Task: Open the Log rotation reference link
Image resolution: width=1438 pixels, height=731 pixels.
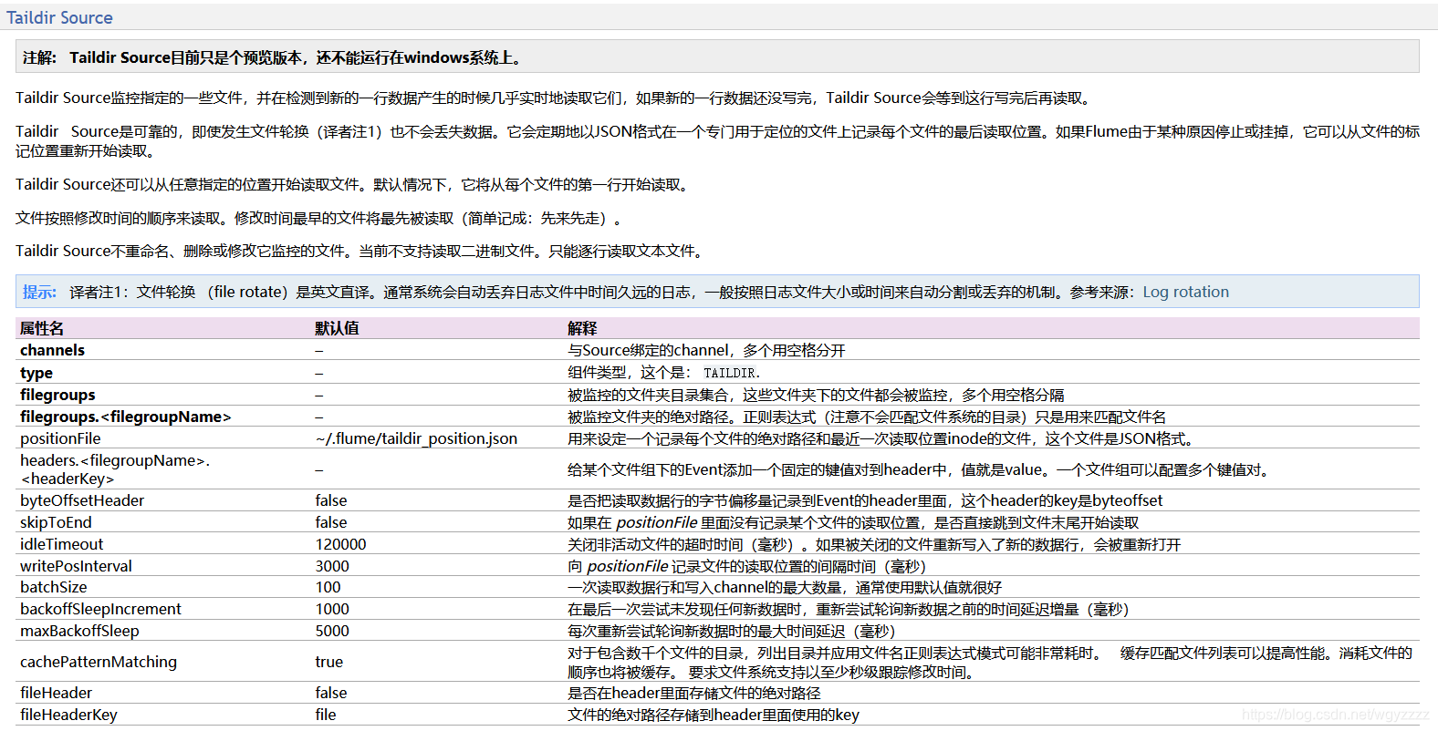Action: [1185, 292]
